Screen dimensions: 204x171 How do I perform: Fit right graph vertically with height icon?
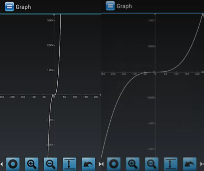point(171,164)
